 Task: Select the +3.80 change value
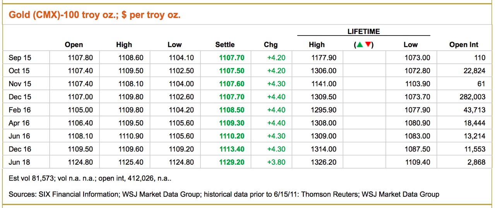(276, 162)
